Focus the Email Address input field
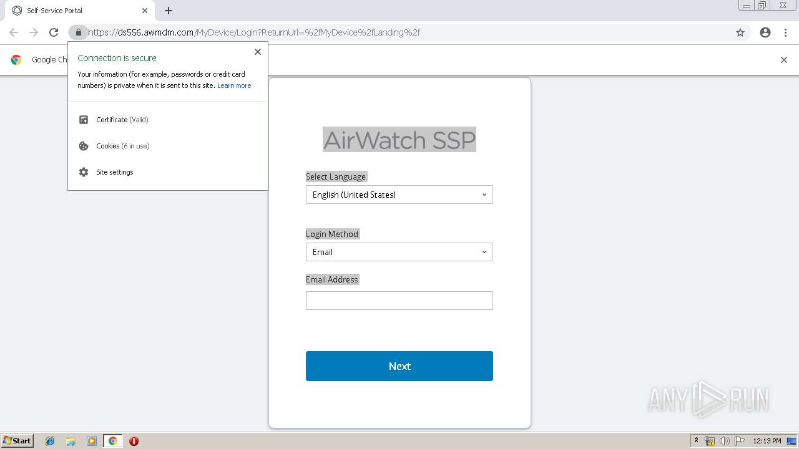 399,301
